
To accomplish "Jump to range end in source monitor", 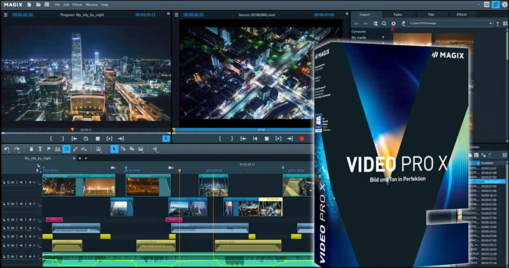I will point(290,139).
